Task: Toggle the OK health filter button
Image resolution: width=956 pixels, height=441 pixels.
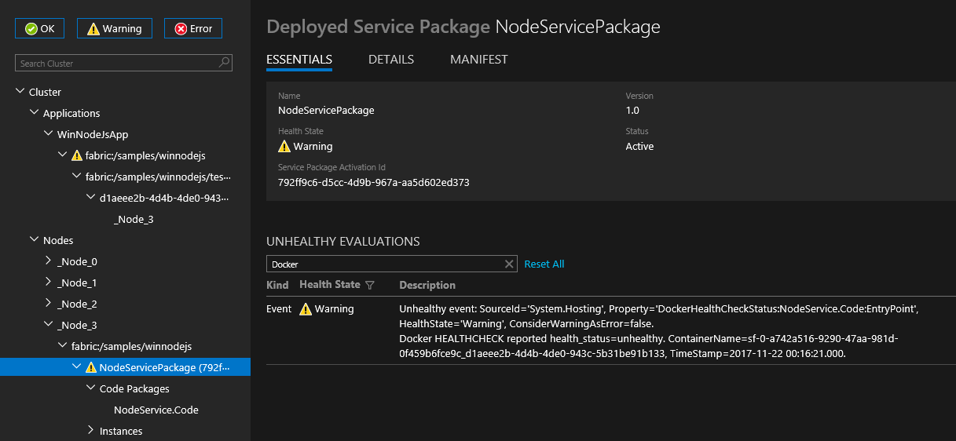Action: point(39,28)
